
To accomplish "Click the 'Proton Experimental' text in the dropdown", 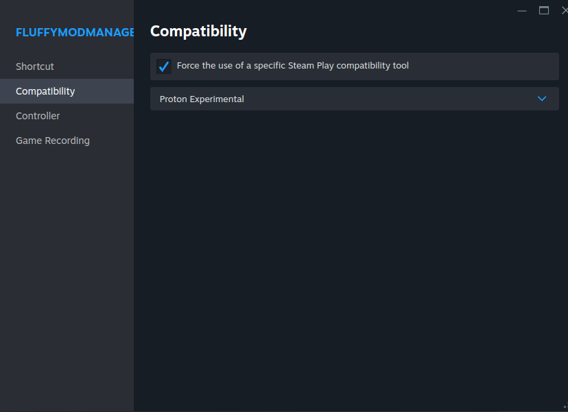I will [x=202, y=99].
